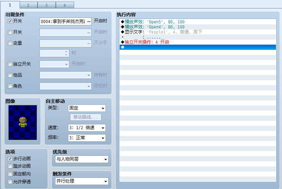The width and height of the screenshot is (282, 189).
Task: Switch to event page tab 3
Action: coord(47,5)
